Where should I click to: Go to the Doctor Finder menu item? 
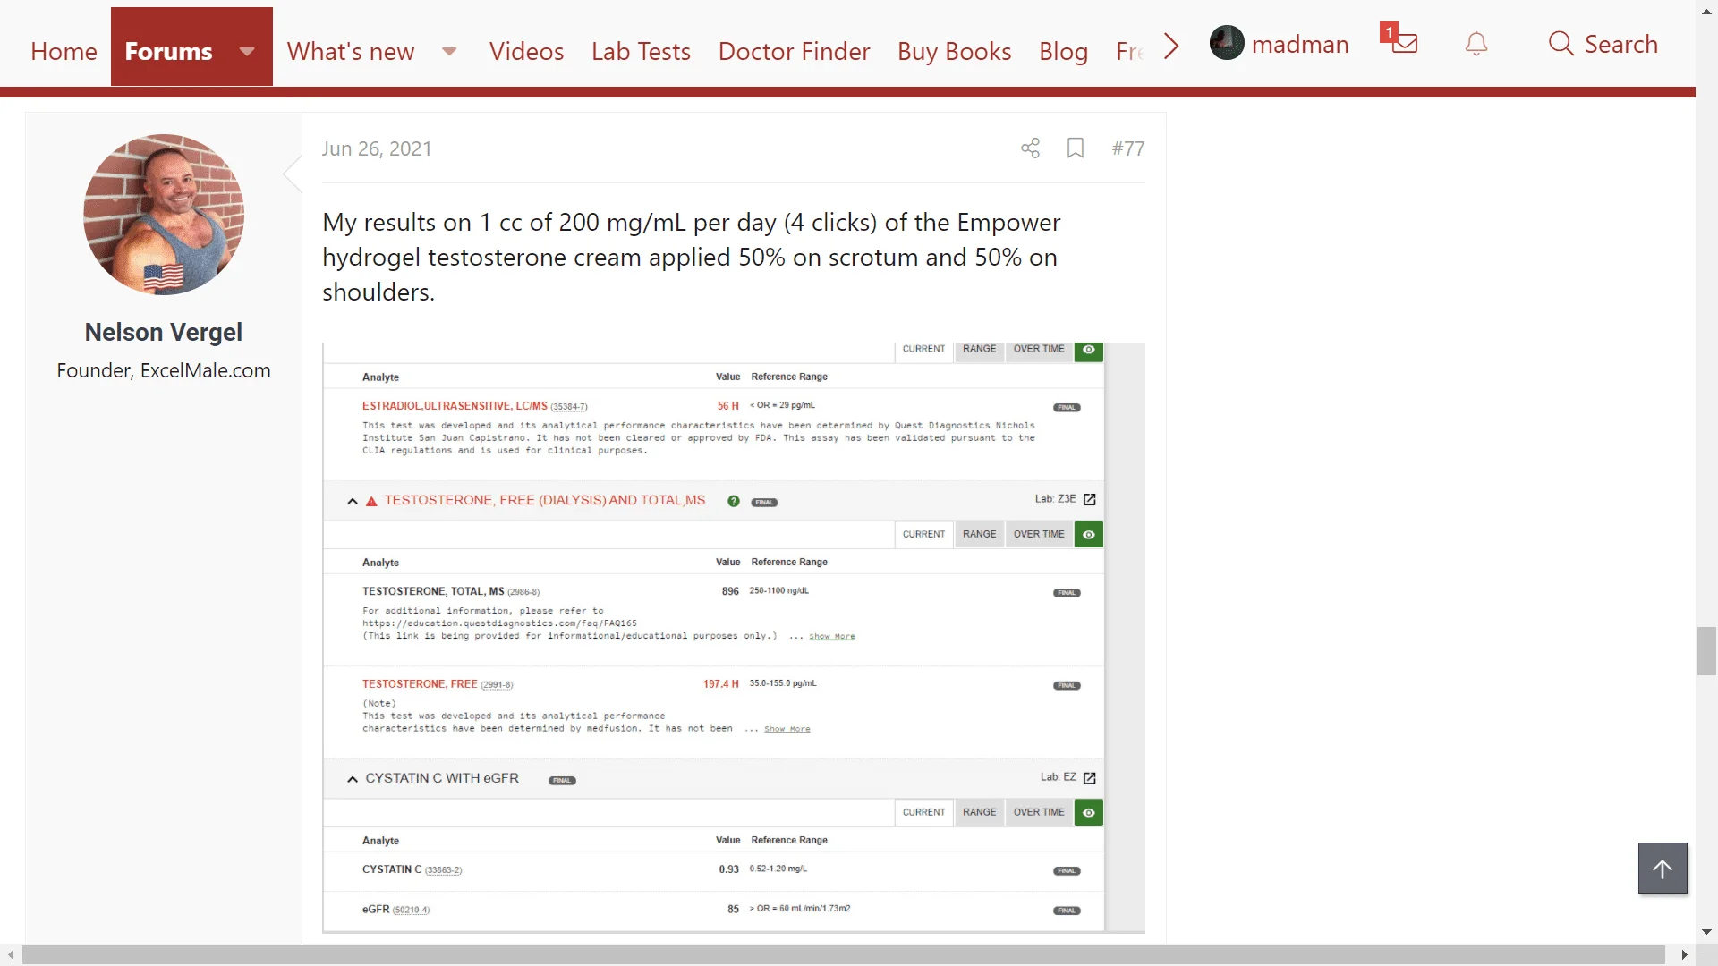(x=794, y=52)
